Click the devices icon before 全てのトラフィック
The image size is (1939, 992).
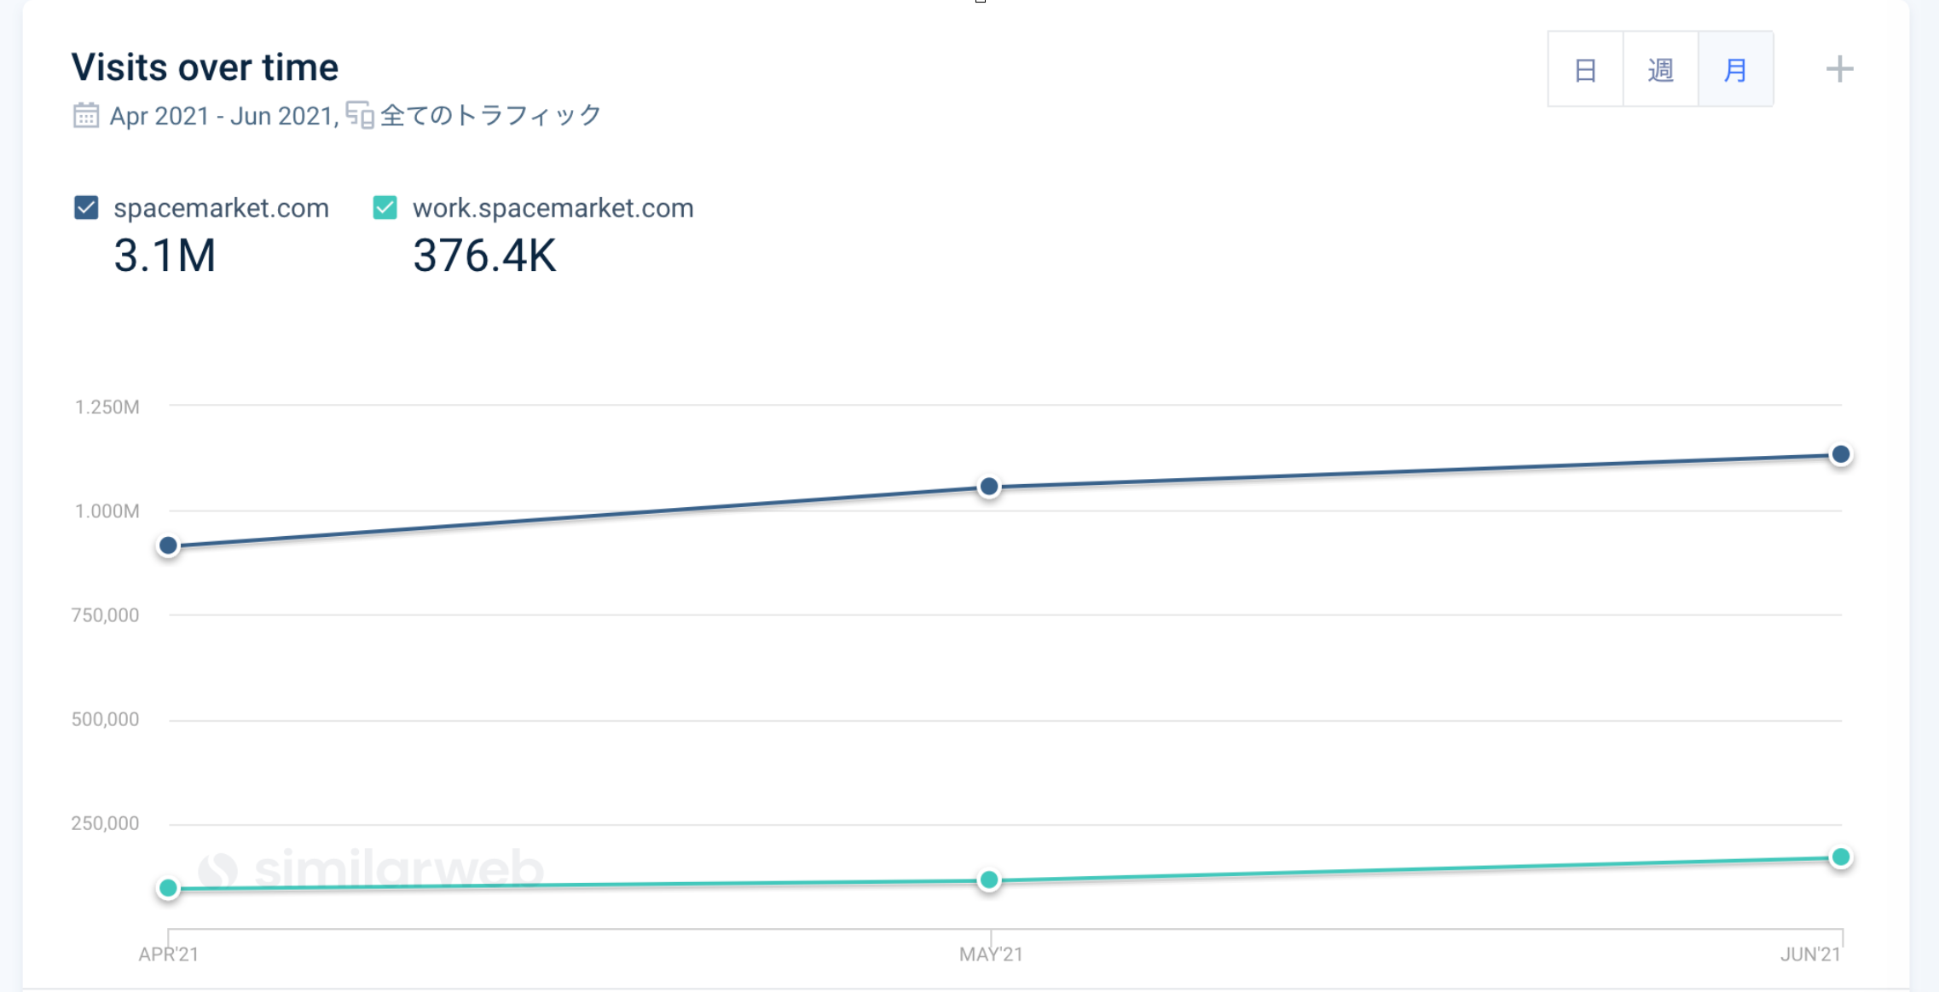[x=360, y=115]
